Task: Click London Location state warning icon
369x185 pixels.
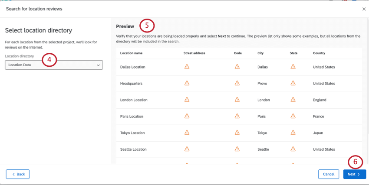Action: (293, 100)
